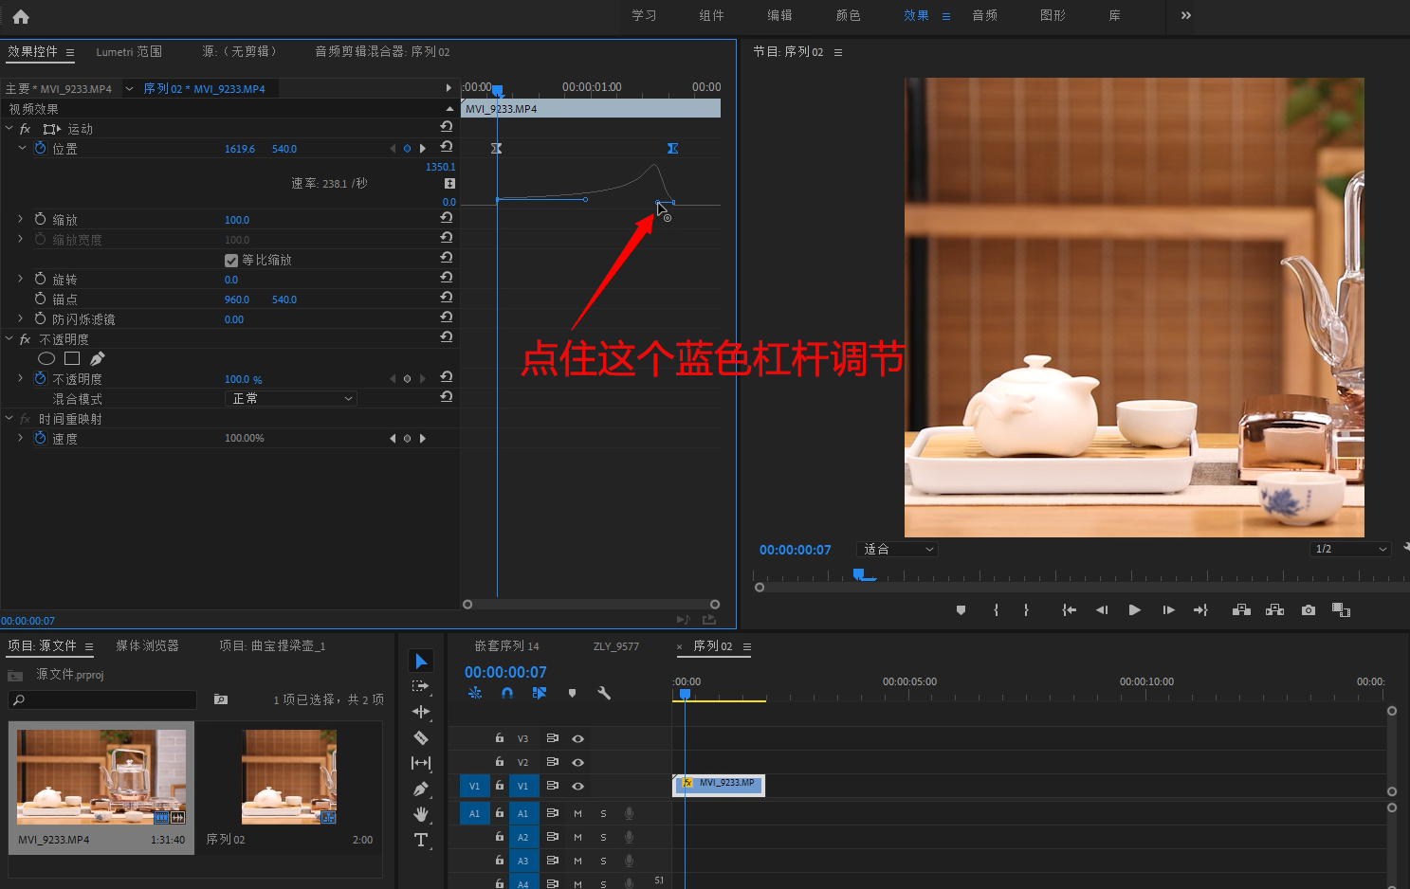
Task: Toggle lock on V2 track
Action: [x=499, y=762]
